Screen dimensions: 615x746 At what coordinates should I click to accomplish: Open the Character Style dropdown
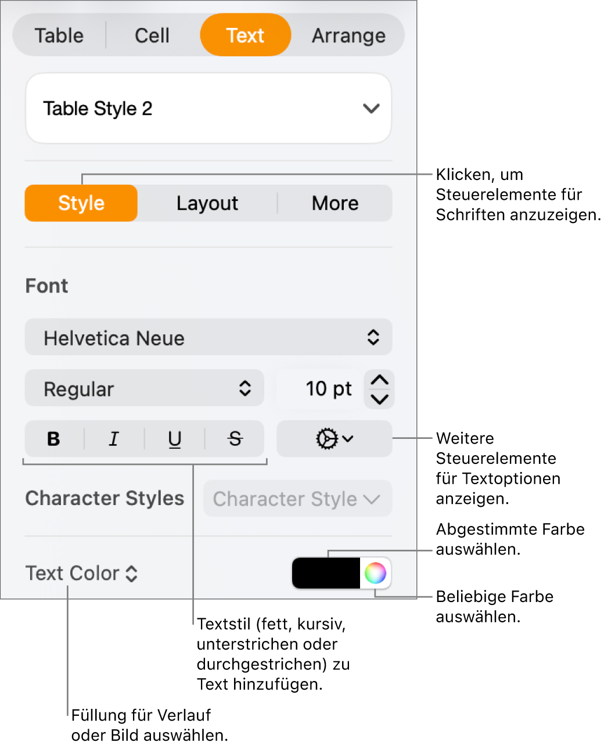297,499
